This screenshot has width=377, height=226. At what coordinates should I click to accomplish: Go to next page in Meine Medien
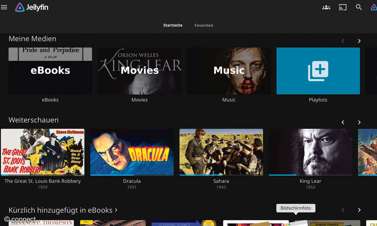click(x=359, y=41)
